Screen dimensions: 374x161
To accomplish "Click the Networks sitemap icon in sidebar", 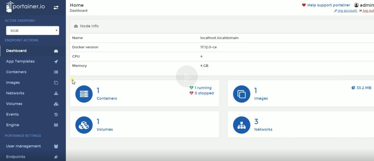I will pyautogui.click(x=56, y=93).
